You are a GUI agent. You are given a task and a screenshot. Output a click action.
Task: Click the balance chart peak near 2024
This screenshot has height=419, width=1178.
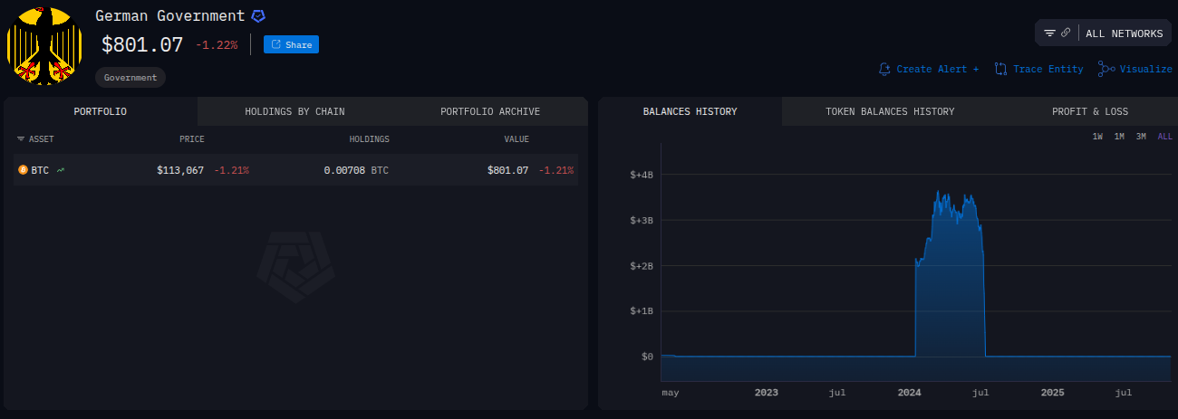click(939, 193)
